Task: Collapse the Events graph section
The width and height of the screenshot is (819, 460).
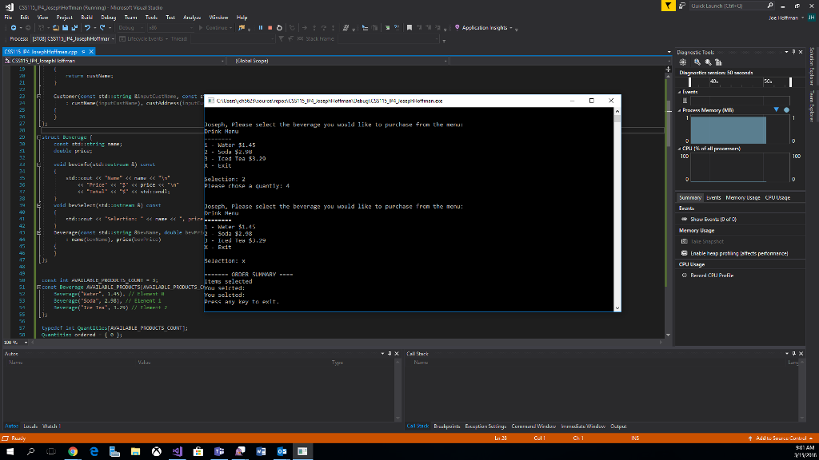Action: (x=680, y=92)
